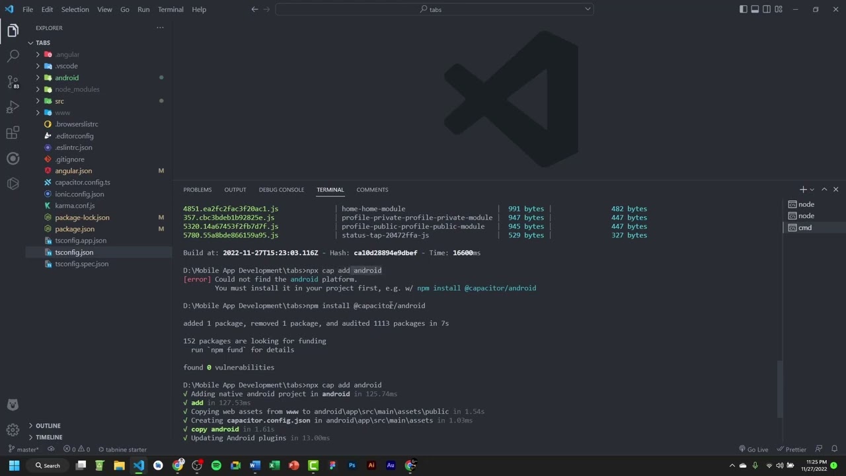Switch to the PROBLEMS tab
Viewport: 846px width, 476px height.
[x=198, y=190]
